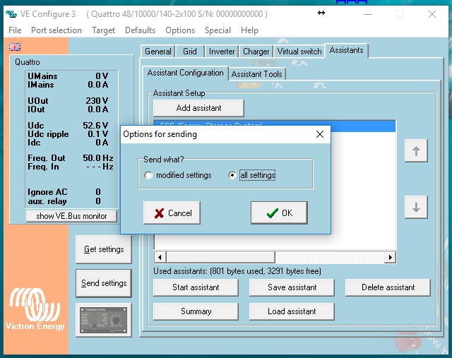Switch to the Inverter tab
This screenshot has width=452, height=358.
click(222, 52)
